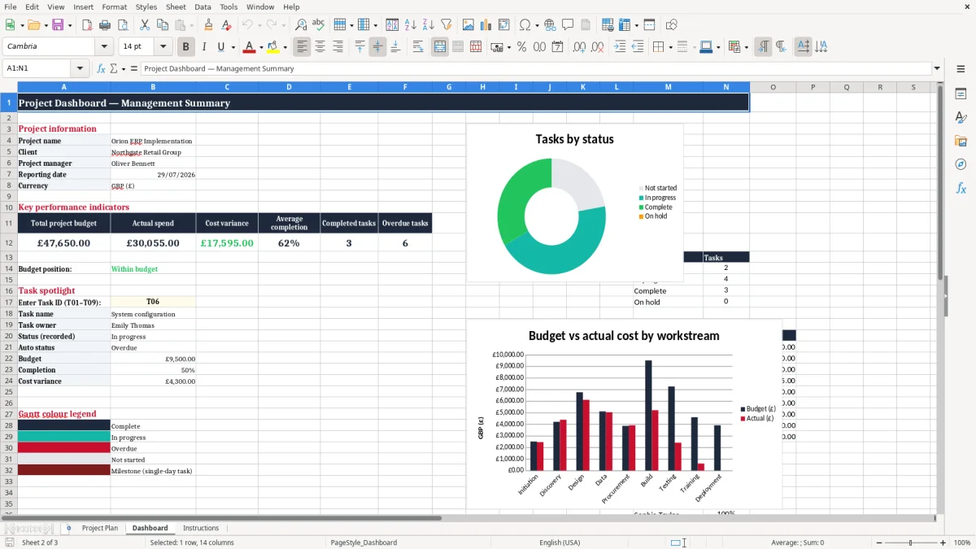
Task: Open the Format menu
Action: coord(114,7)
